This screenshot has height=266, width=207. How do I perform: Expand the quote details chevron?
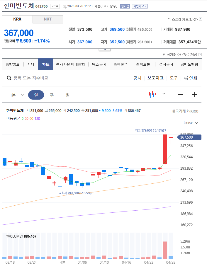(x=105, y=50)
